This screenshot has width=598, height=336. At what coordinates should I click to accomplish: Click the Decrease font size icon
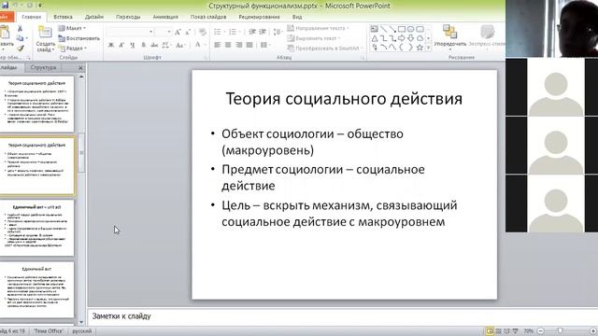click(x=188, y=33)
